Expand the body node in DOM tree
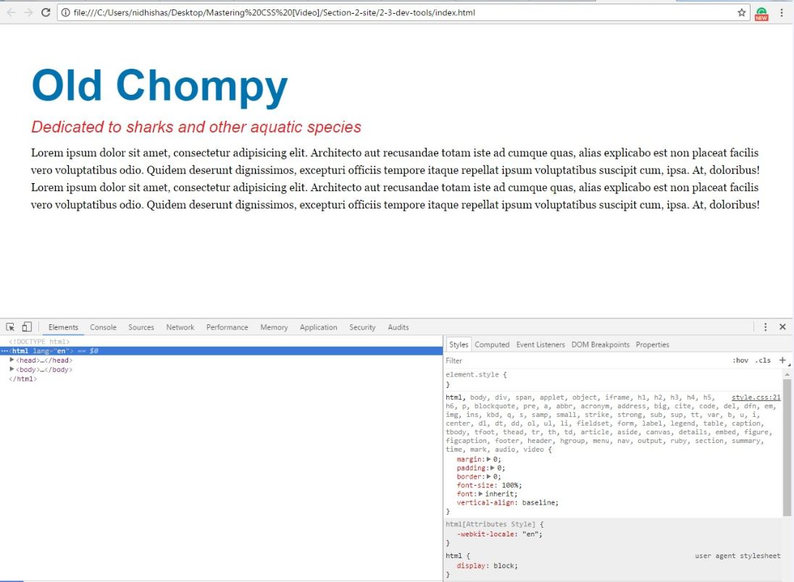This screenshot has height=582, width=794. [x=12, y=369]
